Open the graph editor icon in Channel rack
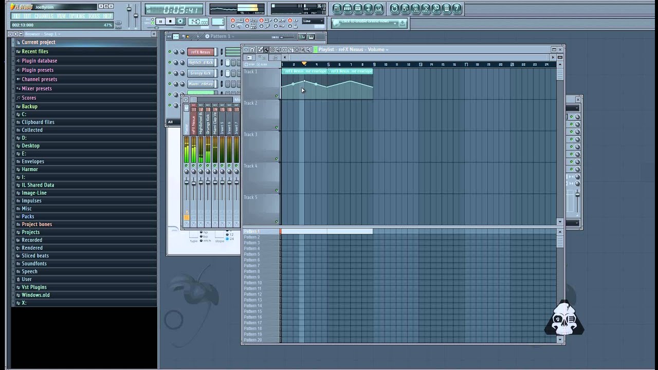The image size is (658, 370). [x=302, y=36]
